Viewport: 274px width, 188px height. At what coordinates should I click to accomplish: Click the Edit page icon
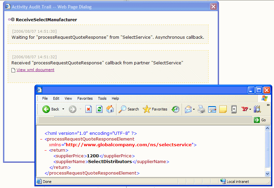pos(212,109)
